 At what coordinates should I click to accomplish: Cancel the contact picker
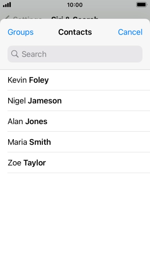[x=130, y=32]
